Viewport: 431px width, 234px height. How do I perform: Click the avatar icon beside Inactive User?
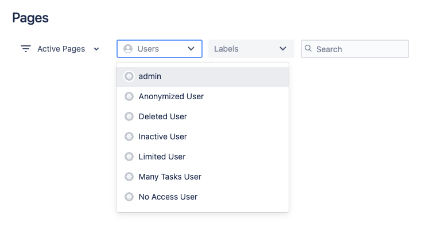(x=129, y=136)
